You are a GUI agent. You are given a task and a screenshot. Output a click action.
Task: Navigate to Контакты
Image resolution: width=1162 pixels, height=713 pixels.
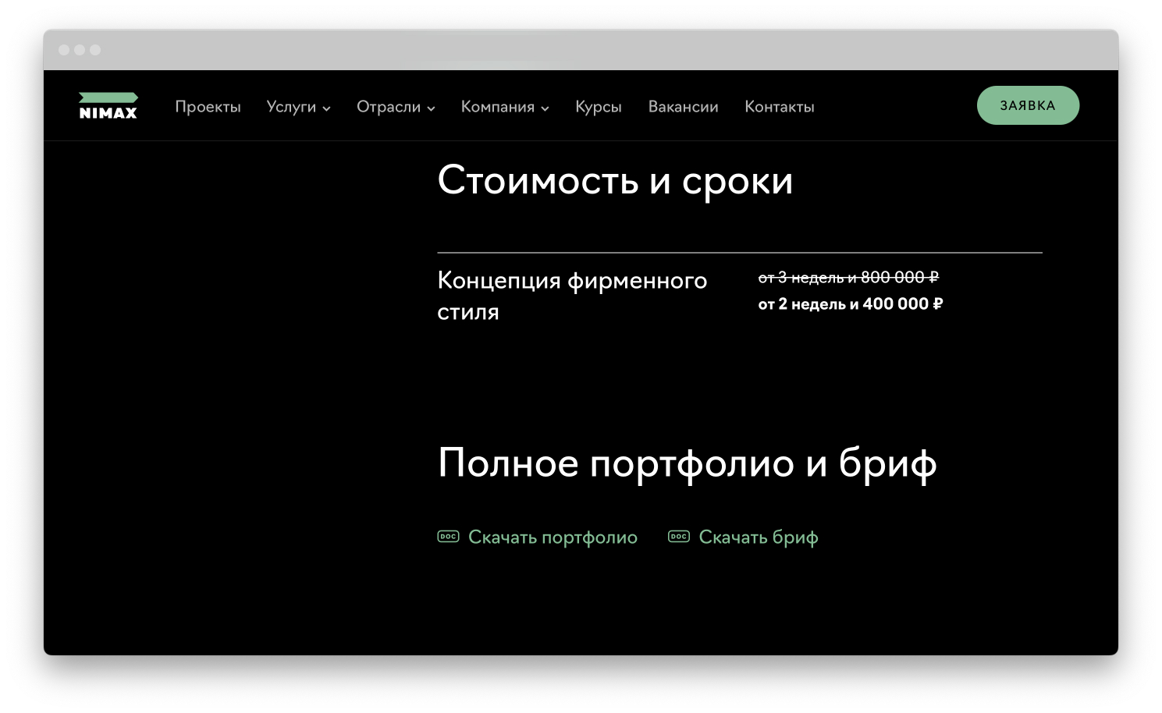779,107
